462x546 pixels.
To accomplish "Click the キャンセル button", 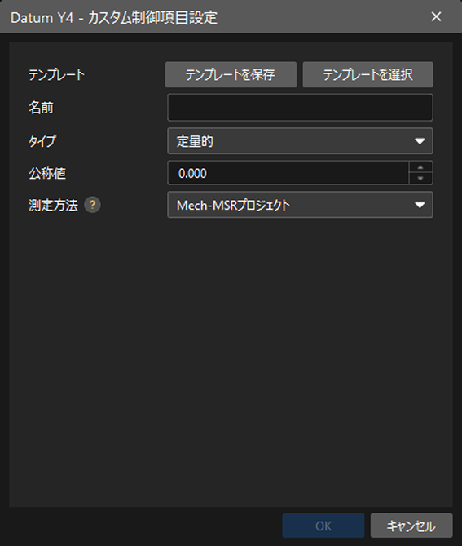I will [411, 526].
